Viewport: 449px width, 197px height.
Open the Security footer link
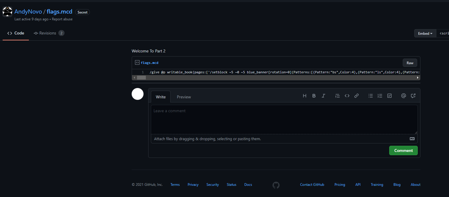(x=213, y=185)
